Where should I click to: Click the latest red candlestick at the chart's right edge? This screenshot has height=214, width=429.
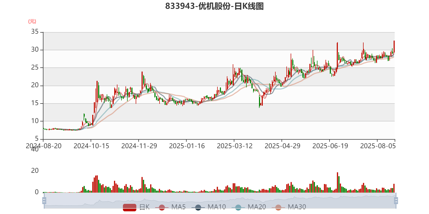click(394, 46)
